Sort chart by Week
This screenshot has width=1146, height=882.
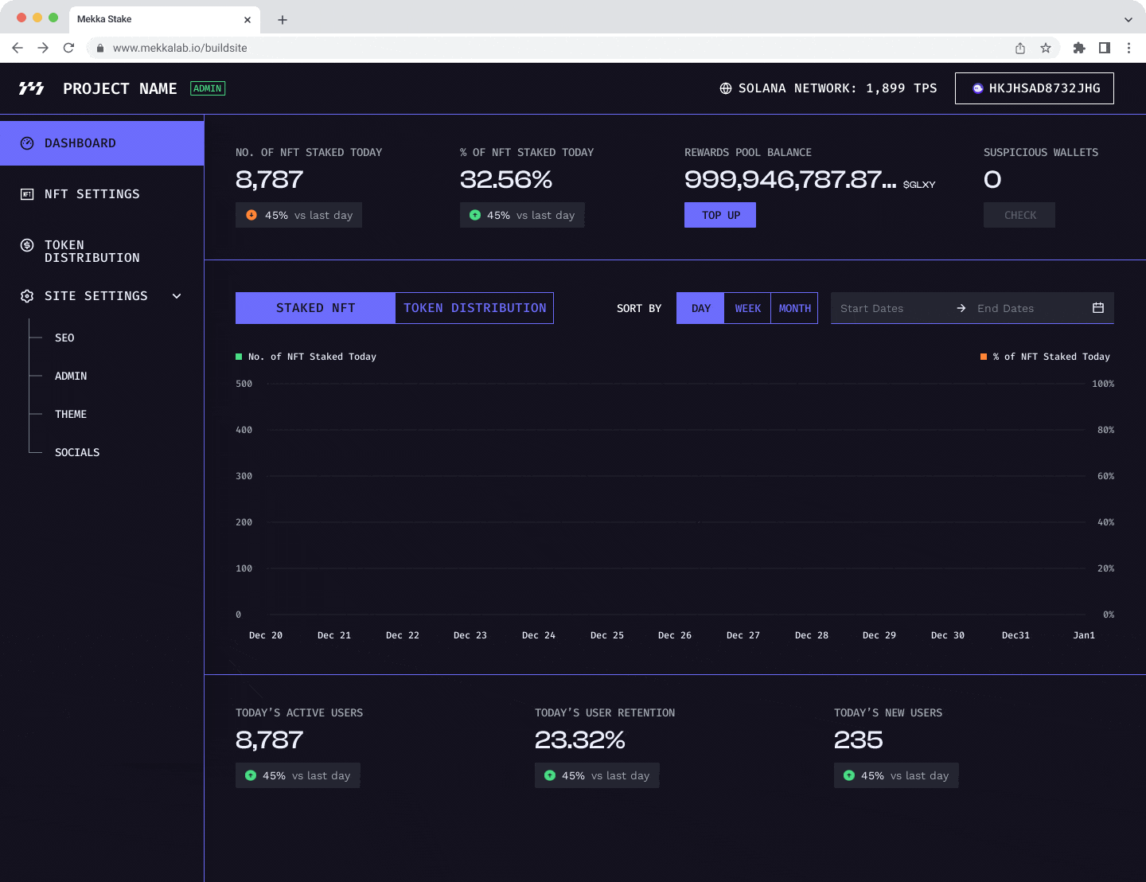coord(747,308)
